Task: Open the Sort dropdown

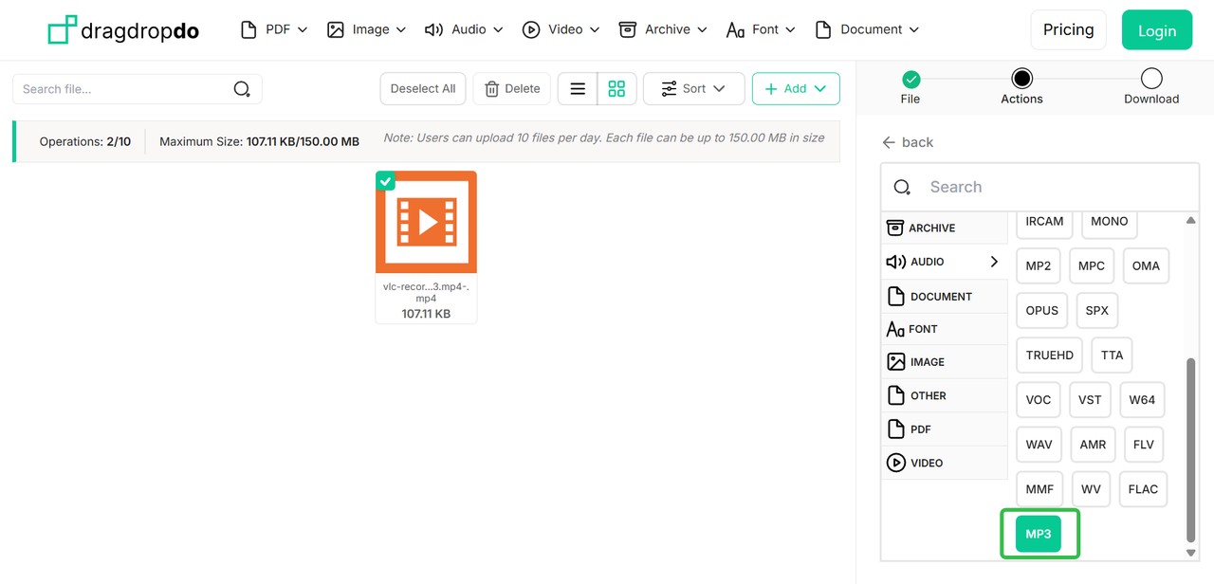Action: click(x=693, y=88)
